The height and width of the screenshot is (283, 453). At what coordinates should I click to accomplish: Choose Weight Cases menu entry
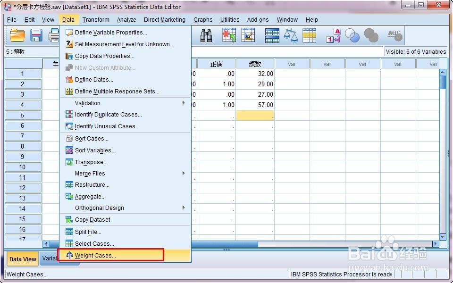(125, 256)
